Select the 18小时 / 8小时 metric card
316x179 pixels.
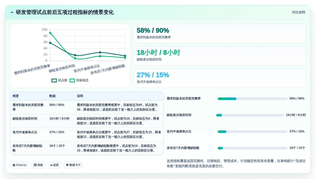click(x=220, y=56)
